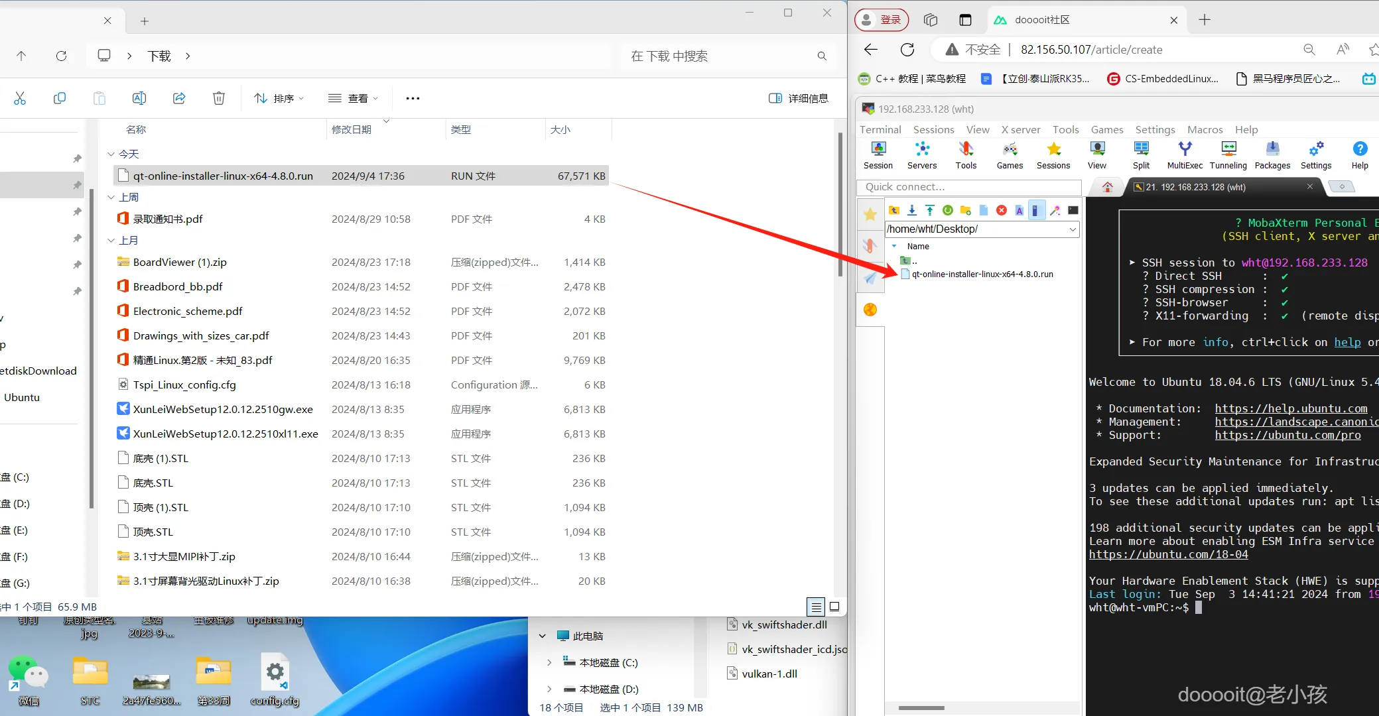Open Explorer details pane (详细信息)

[x=799, y=98]
